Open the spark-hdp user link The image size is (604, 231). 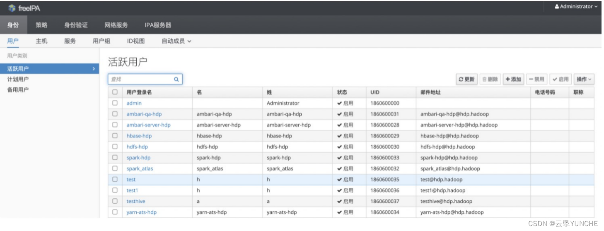point(138,158)
